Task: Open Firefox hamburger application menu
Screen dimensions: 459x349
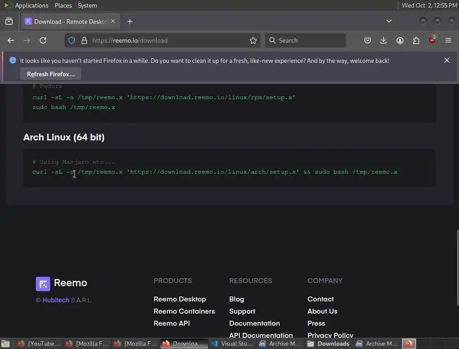Action: [x=448, y=40]
